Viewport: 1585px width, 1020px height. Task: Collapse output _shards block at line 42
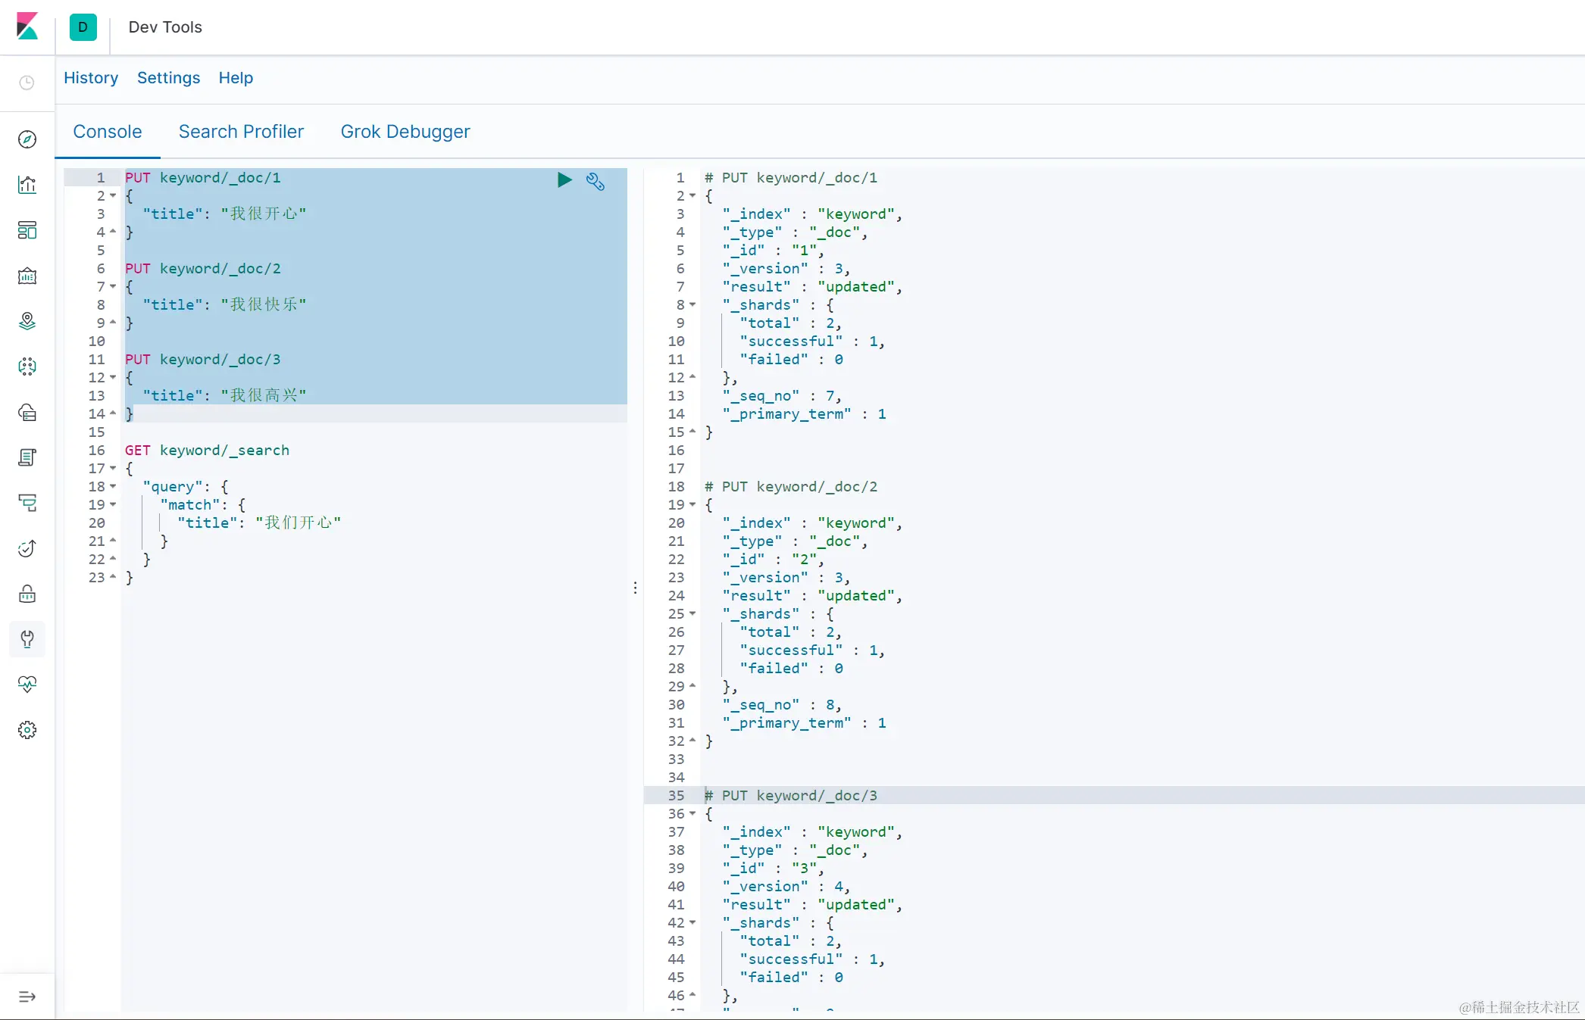click(x=692, y=922)
